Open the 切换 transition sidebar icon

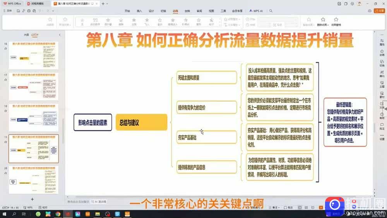click(x=382, y=64)
